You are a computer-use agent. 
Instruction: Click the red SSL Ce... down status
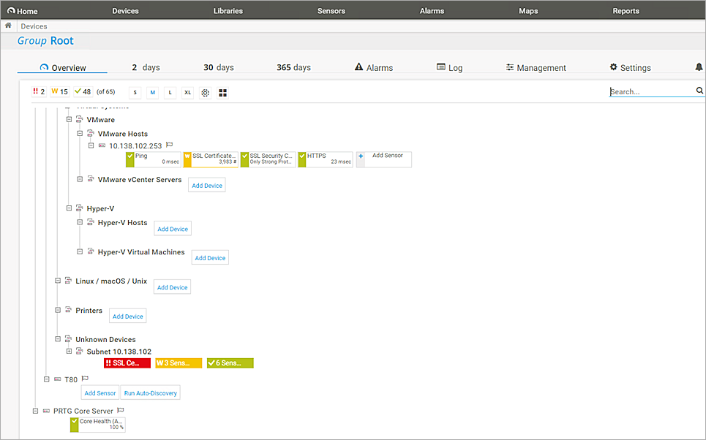pyautogui.click(x=127, y=363)
